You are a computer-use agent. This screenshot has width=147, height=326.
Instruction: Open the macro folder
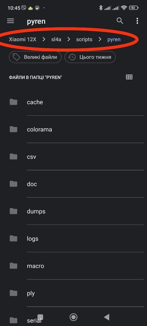pyautogui.click(x=73, y=266)
